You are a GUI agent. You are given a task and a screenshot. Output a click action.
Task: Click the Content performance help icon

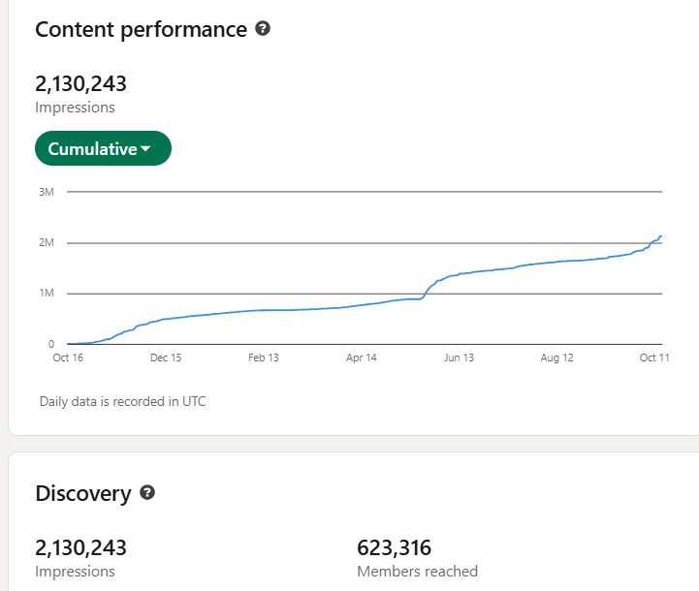point(263,28)
